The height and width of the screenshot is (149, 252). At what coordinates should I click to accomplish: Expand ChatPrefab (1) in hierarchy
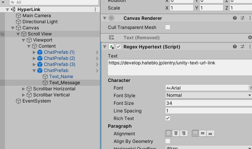click(x=34, y=52)
